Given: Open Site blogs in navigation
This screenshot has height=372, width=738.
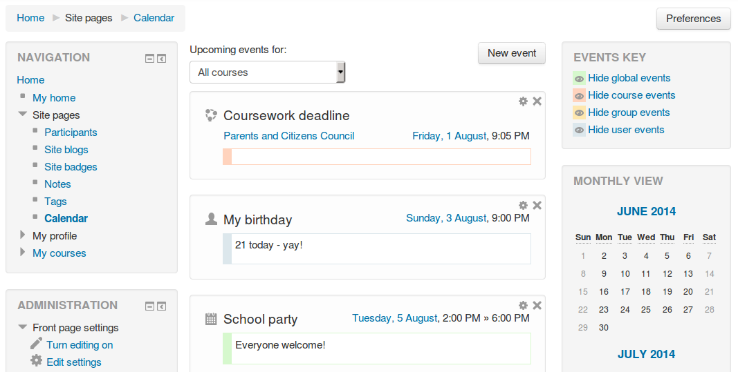Looking at the screenshot, I should 66,150.
